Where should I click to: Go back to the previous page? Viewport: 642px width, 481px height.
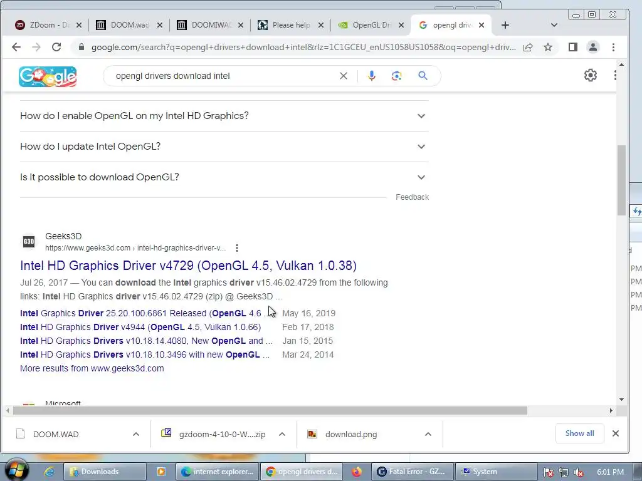point(16,47)
